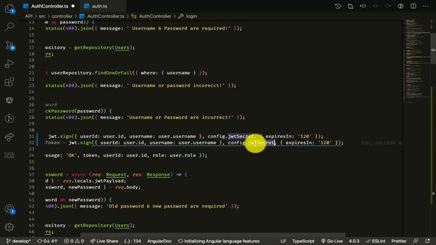
Task: Open the Search view in activity bar
Action: pyautogui.click(x=10, y=27)
